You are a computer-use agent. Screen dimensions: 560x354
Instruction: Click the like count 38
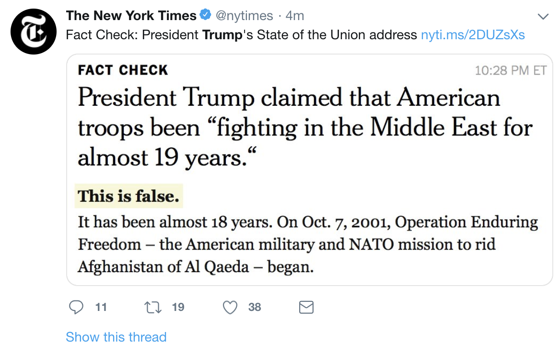tap(255, 307)
